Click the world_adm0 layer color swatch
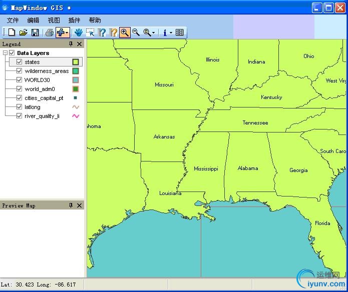Viewport: 348px width, 292px height. (76, 89)
